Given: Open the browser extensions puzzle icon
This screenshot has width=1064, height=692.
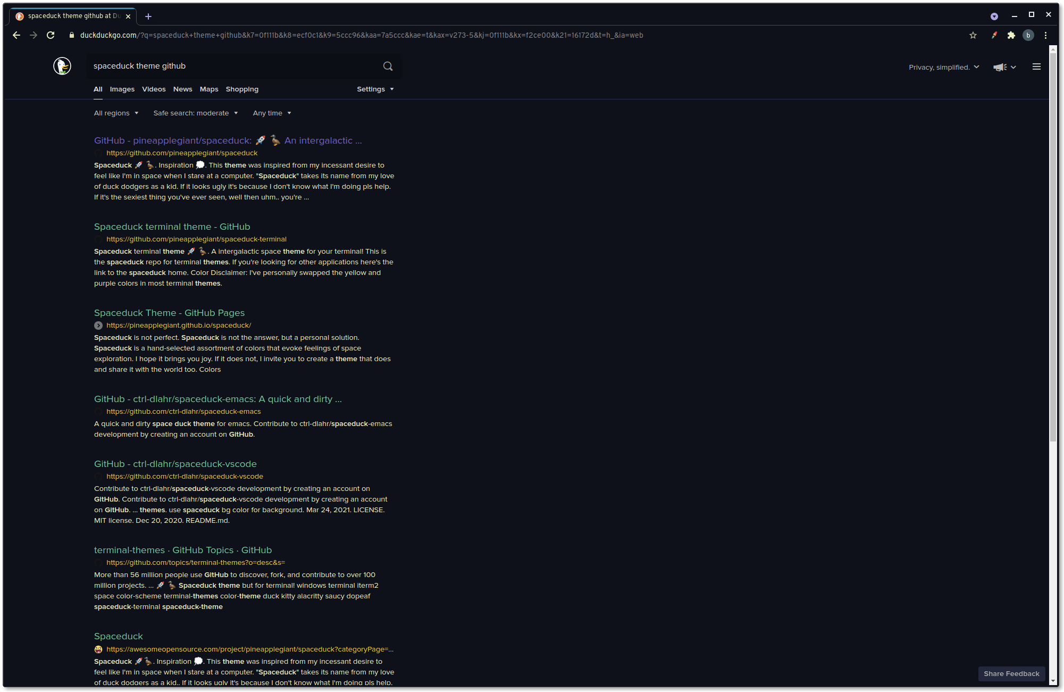Looking at the screenshot, I should pos(1011,35).
